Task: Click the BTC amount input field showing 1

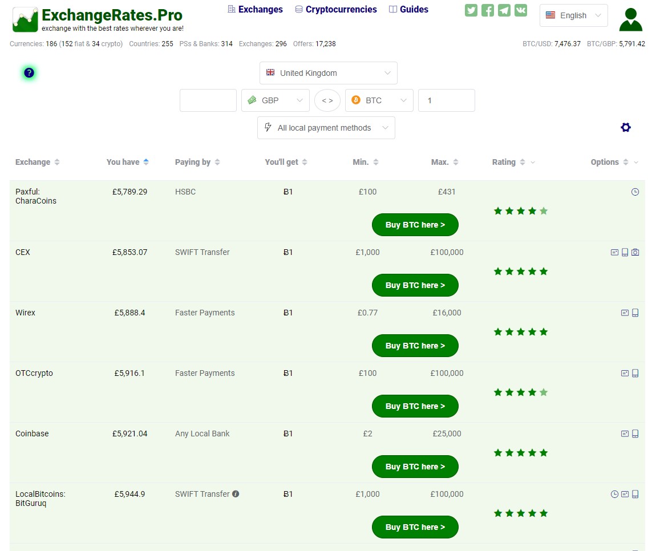Action: tap(447, 100)
